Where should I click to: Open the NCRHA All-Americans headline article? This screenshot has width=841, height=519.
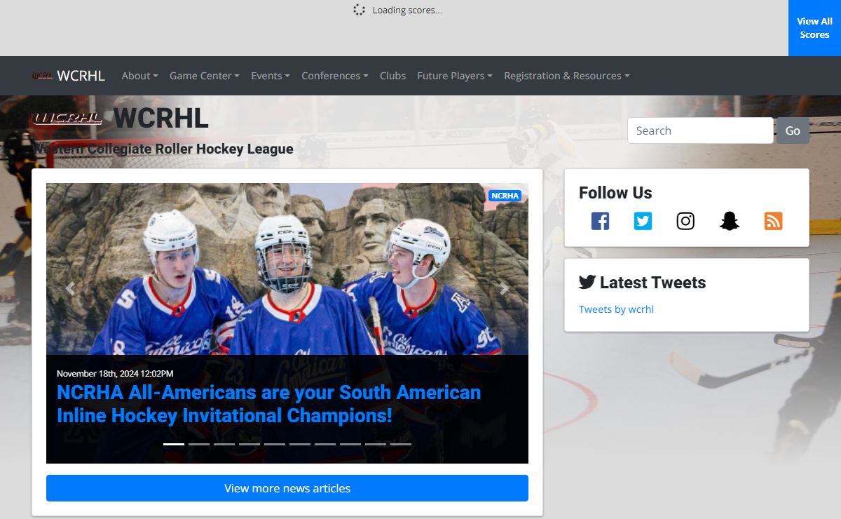[268, 403]
